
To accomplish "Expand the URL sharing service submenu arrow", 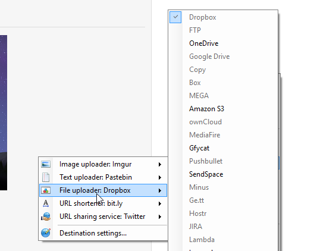I will tap(160, 217).
